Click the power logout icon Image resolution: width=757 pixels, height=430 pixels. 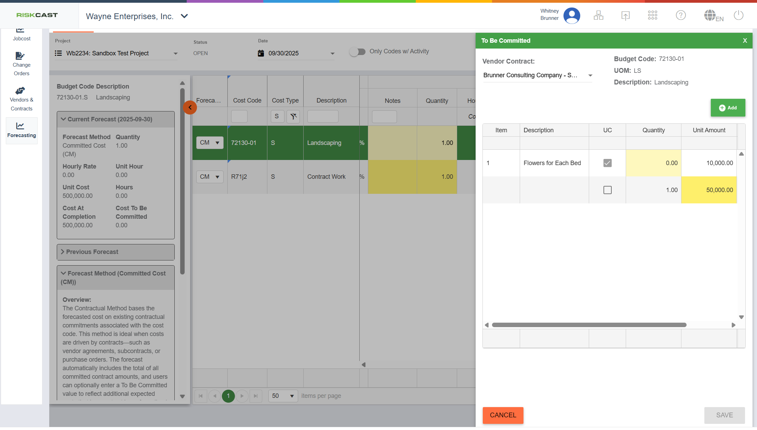point(739,15)
